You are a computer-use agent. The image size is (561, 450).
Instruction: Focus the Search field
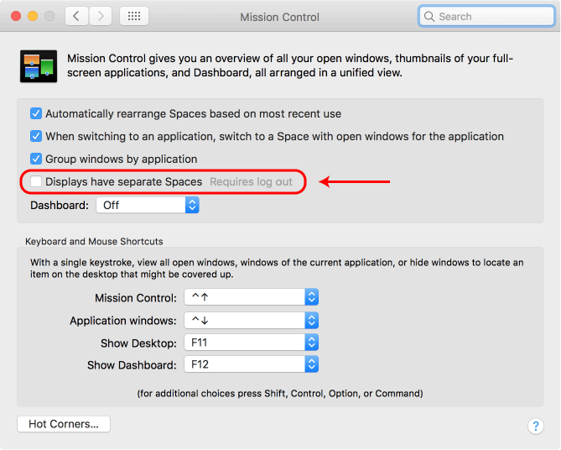pos(486,17)
